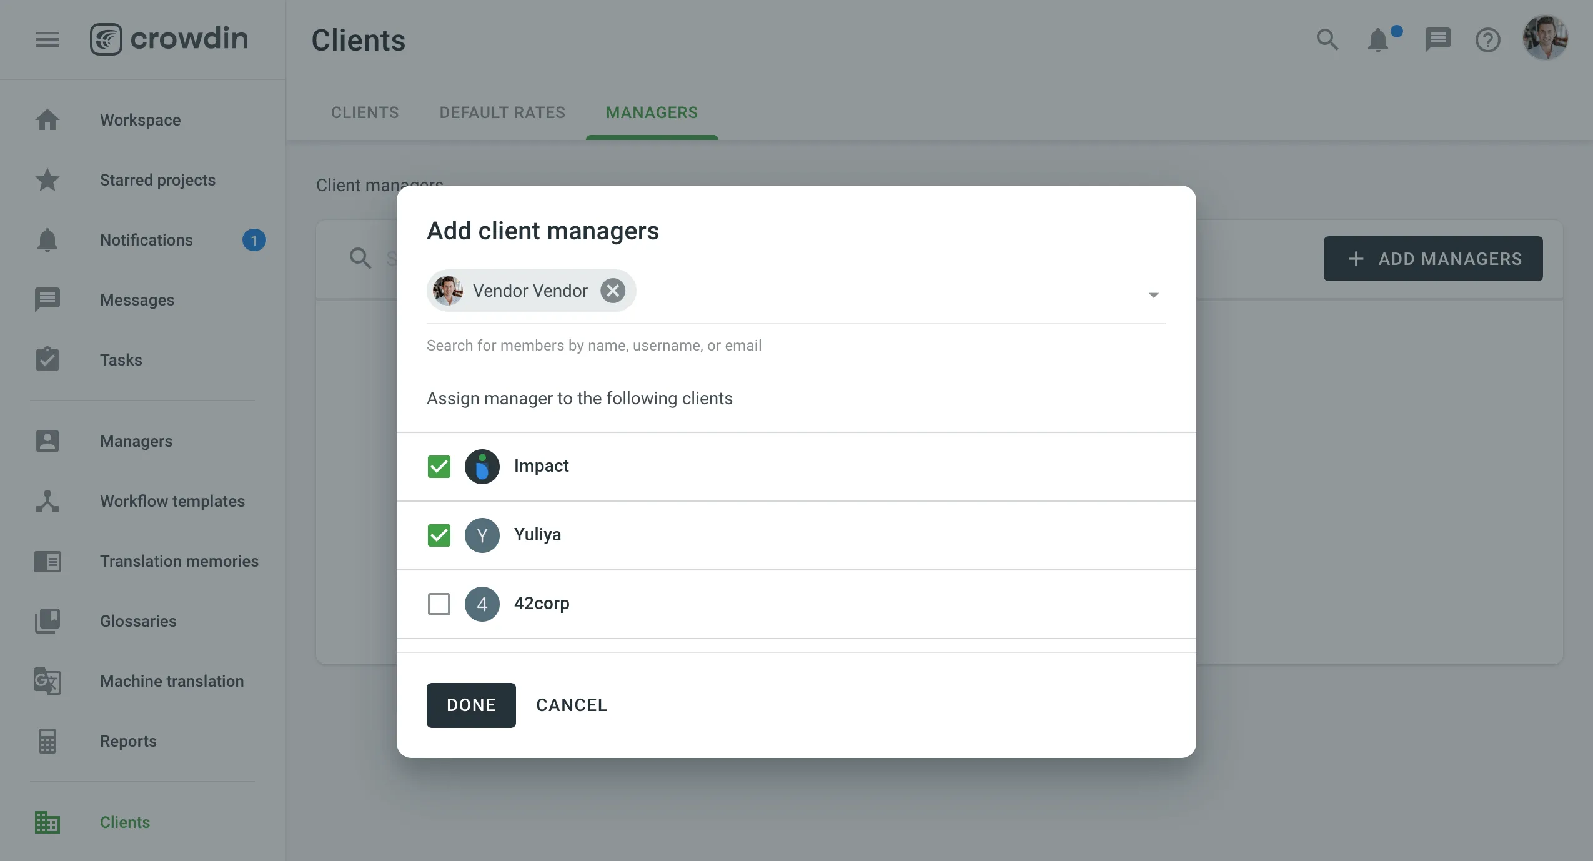Switch to the CLIENTS tab
Screen dimensions: 1593x861
pyautogui.click(x=364, y=112)
